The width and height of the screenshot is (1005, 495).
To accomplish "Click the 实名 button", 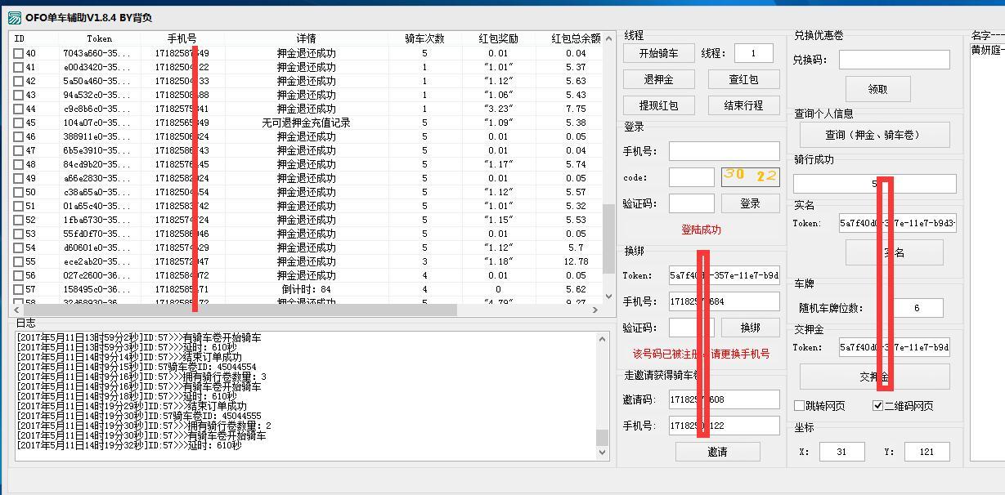I will [x=894, y=252].
